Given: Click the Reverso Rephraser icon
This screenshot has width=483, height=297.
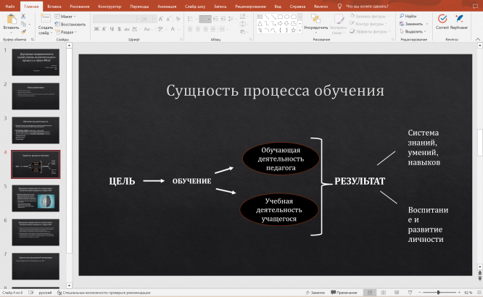Looking at the screenshot, I should coord(459,19).
